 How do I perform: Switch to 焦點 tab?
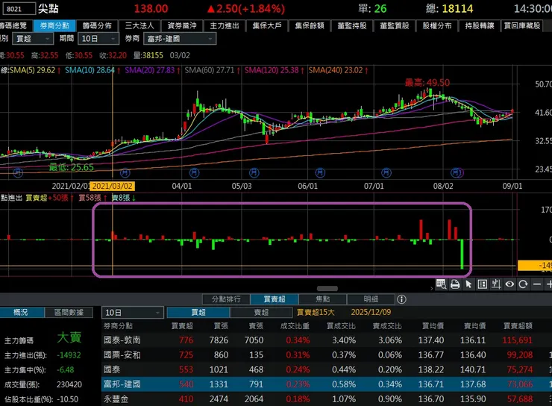pyautogui.click(x=323, y=299)
